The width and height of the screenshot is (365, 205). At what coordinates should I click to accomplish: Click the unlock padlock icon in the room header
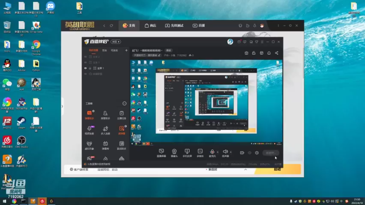[254, 53]
